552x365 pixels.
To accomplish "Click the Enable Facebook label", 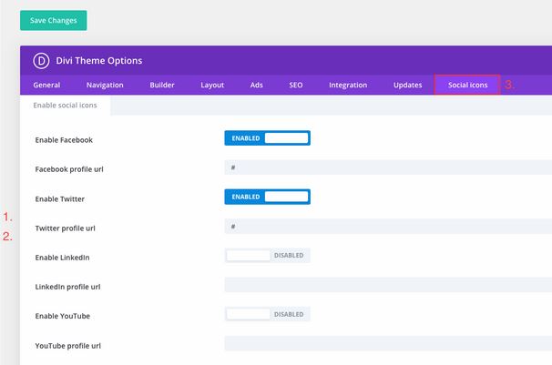I will [64, 140].
